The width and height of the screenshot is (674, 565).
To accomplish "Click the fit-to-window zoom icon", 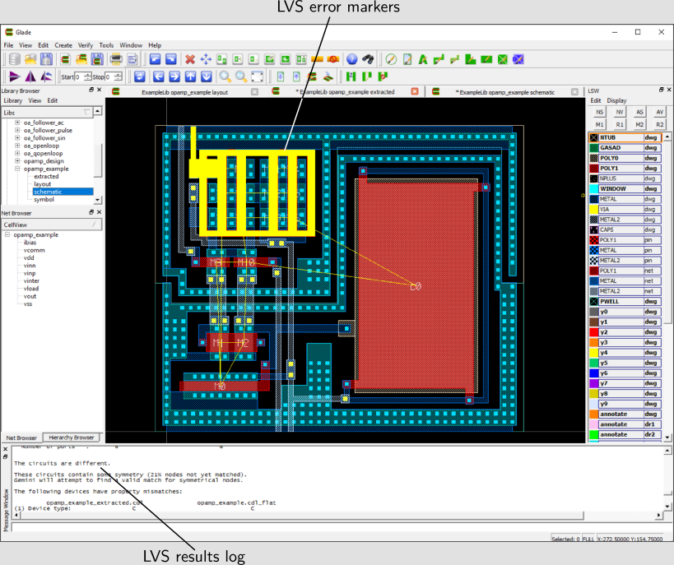I will click(x=258, y=76).
